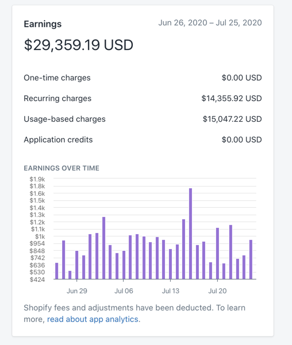The width and height of the screenshot is (292, 345).
Task: Select the Jun 26, 2020 – Jul 25, 2020 date range
Action: [x=210, y=22]
